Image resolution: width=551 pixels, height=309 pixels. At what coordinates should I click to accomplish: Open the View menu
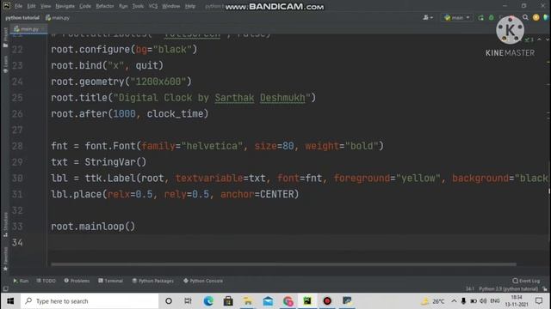[46, 6]
